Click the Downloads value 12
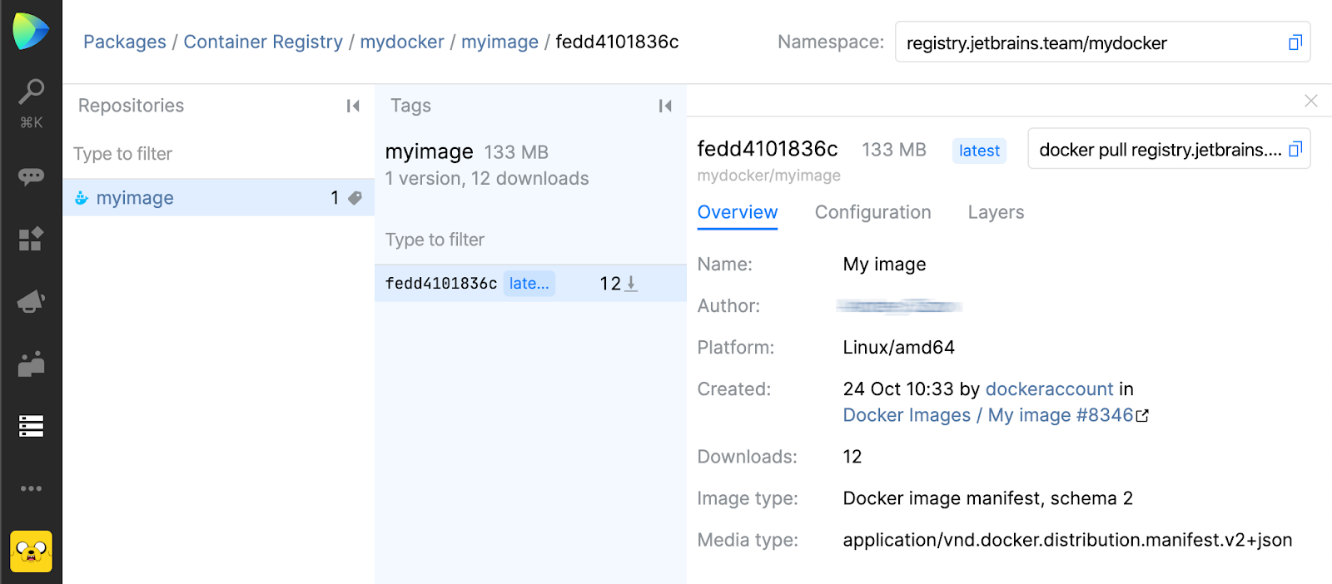The height and width of the screenshot is (584, 1332). (852, 457)
